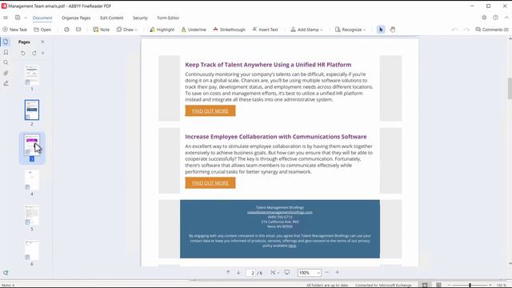This screenshot has height=288, width=512.
Task: Click the full screen view icon
Action: pos(286,272)
